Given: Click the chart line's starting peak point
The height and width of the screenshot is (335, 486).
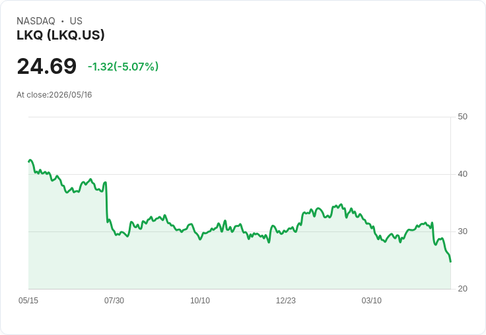Looking at the screenshot, I should click(30, 160).
